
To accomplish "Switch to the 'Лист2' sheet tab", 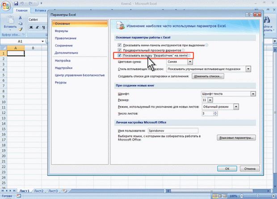I will pyautogui.click(x=38, y=191).
